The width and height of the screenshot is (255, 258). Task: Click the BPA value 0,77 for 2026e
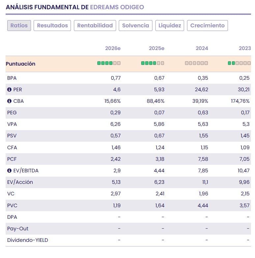click(x=116, y=78)
